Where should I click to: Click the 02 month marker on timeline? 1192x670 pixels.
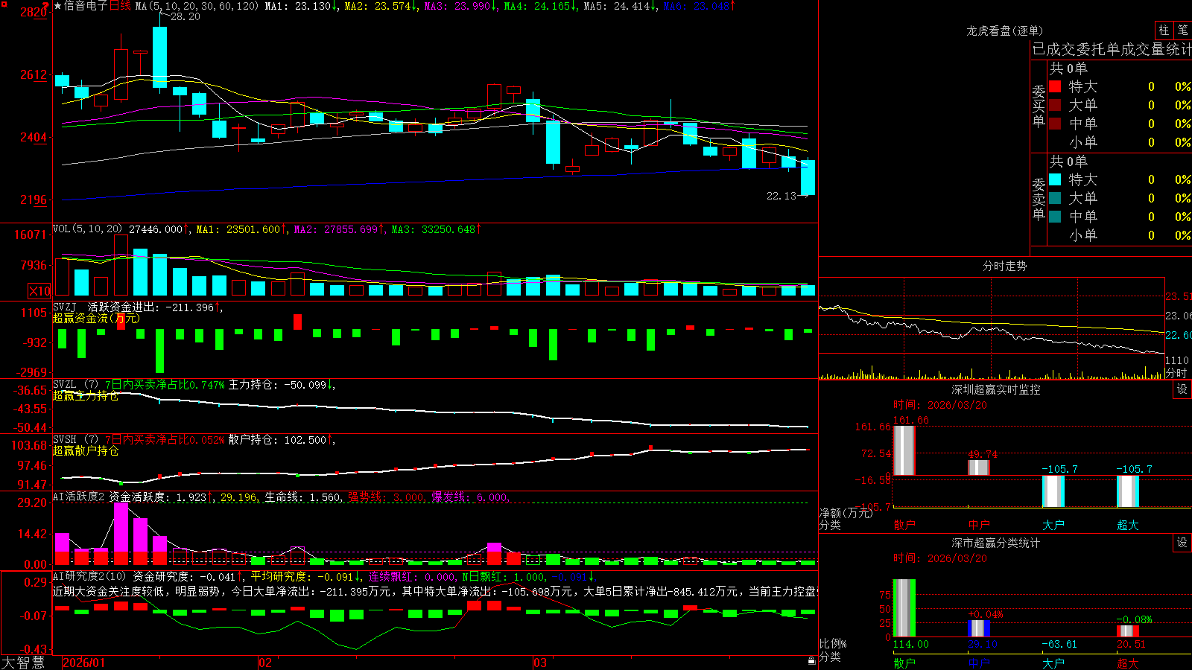tap(265, 663)
